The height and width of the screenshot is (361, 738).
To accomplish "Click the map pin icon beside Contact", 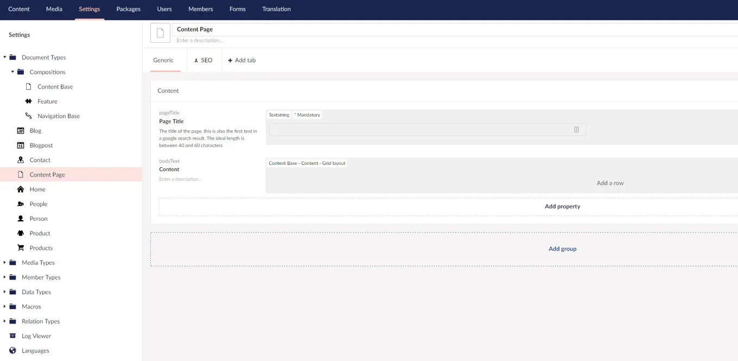I will tap(21, 160).
